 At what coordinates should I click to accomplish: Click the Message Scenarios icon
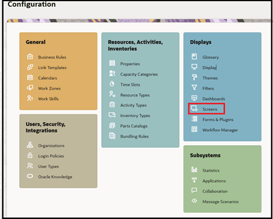click(194, 201)
